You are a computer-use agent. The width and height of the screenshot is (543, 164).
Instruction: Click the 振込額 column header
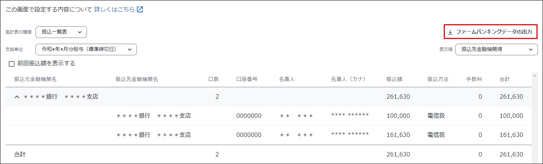click(x=394, y=79)
